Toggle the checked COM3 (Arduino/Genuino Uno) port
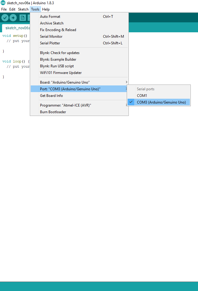Viewport: 198px width, 291px height. pyautogui.click(x=159, y=102)
